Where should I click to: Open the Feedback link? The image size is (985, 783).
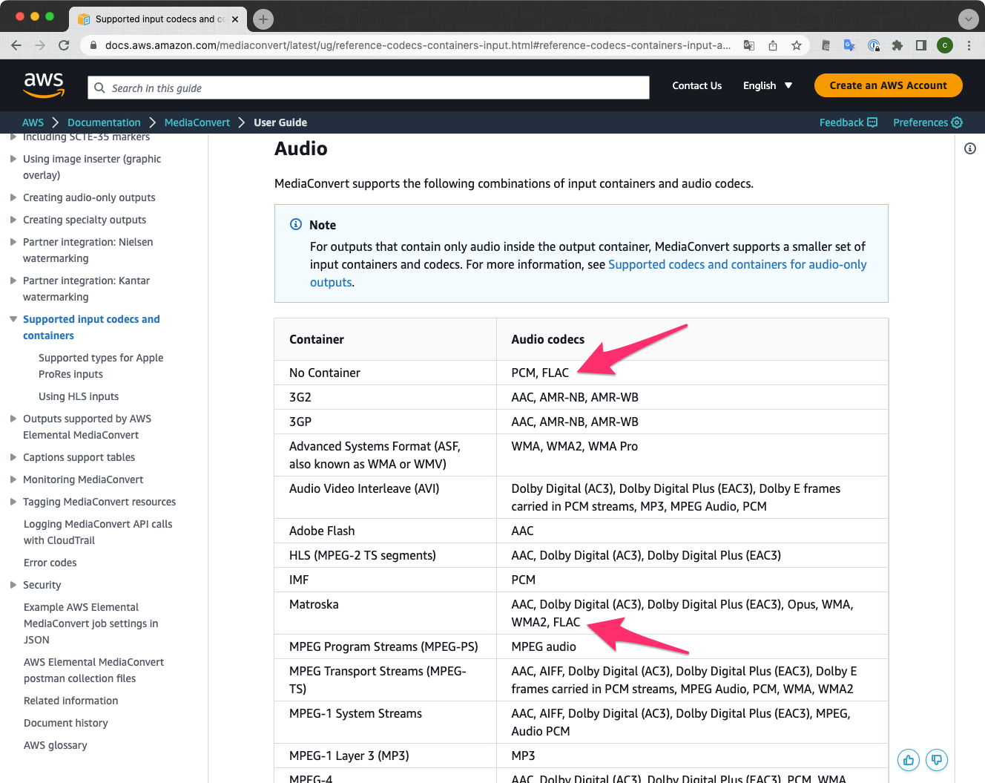[x=848, y=122]
